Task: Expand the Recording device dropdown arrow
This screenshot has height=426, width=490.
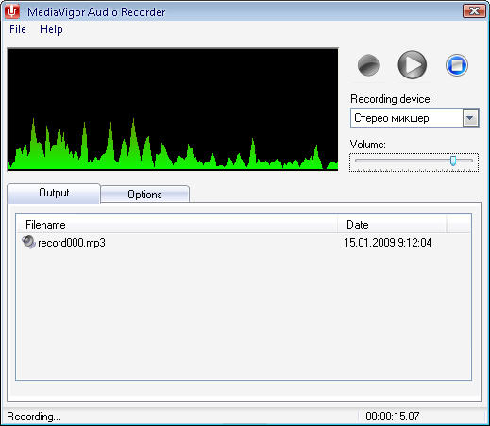Action: 470,118
